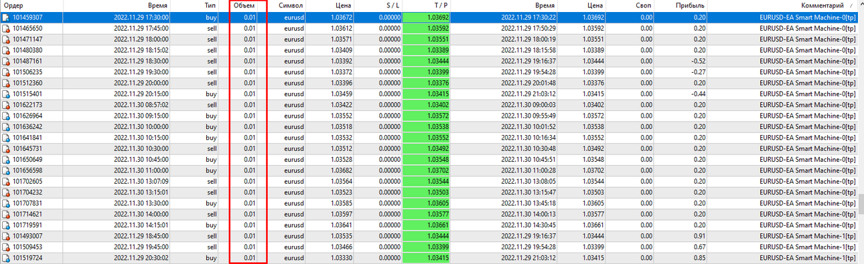Select open time 2022.11.30 10:30:00
The height and width of the screenshot is (264, 864).
click(141, 148)
